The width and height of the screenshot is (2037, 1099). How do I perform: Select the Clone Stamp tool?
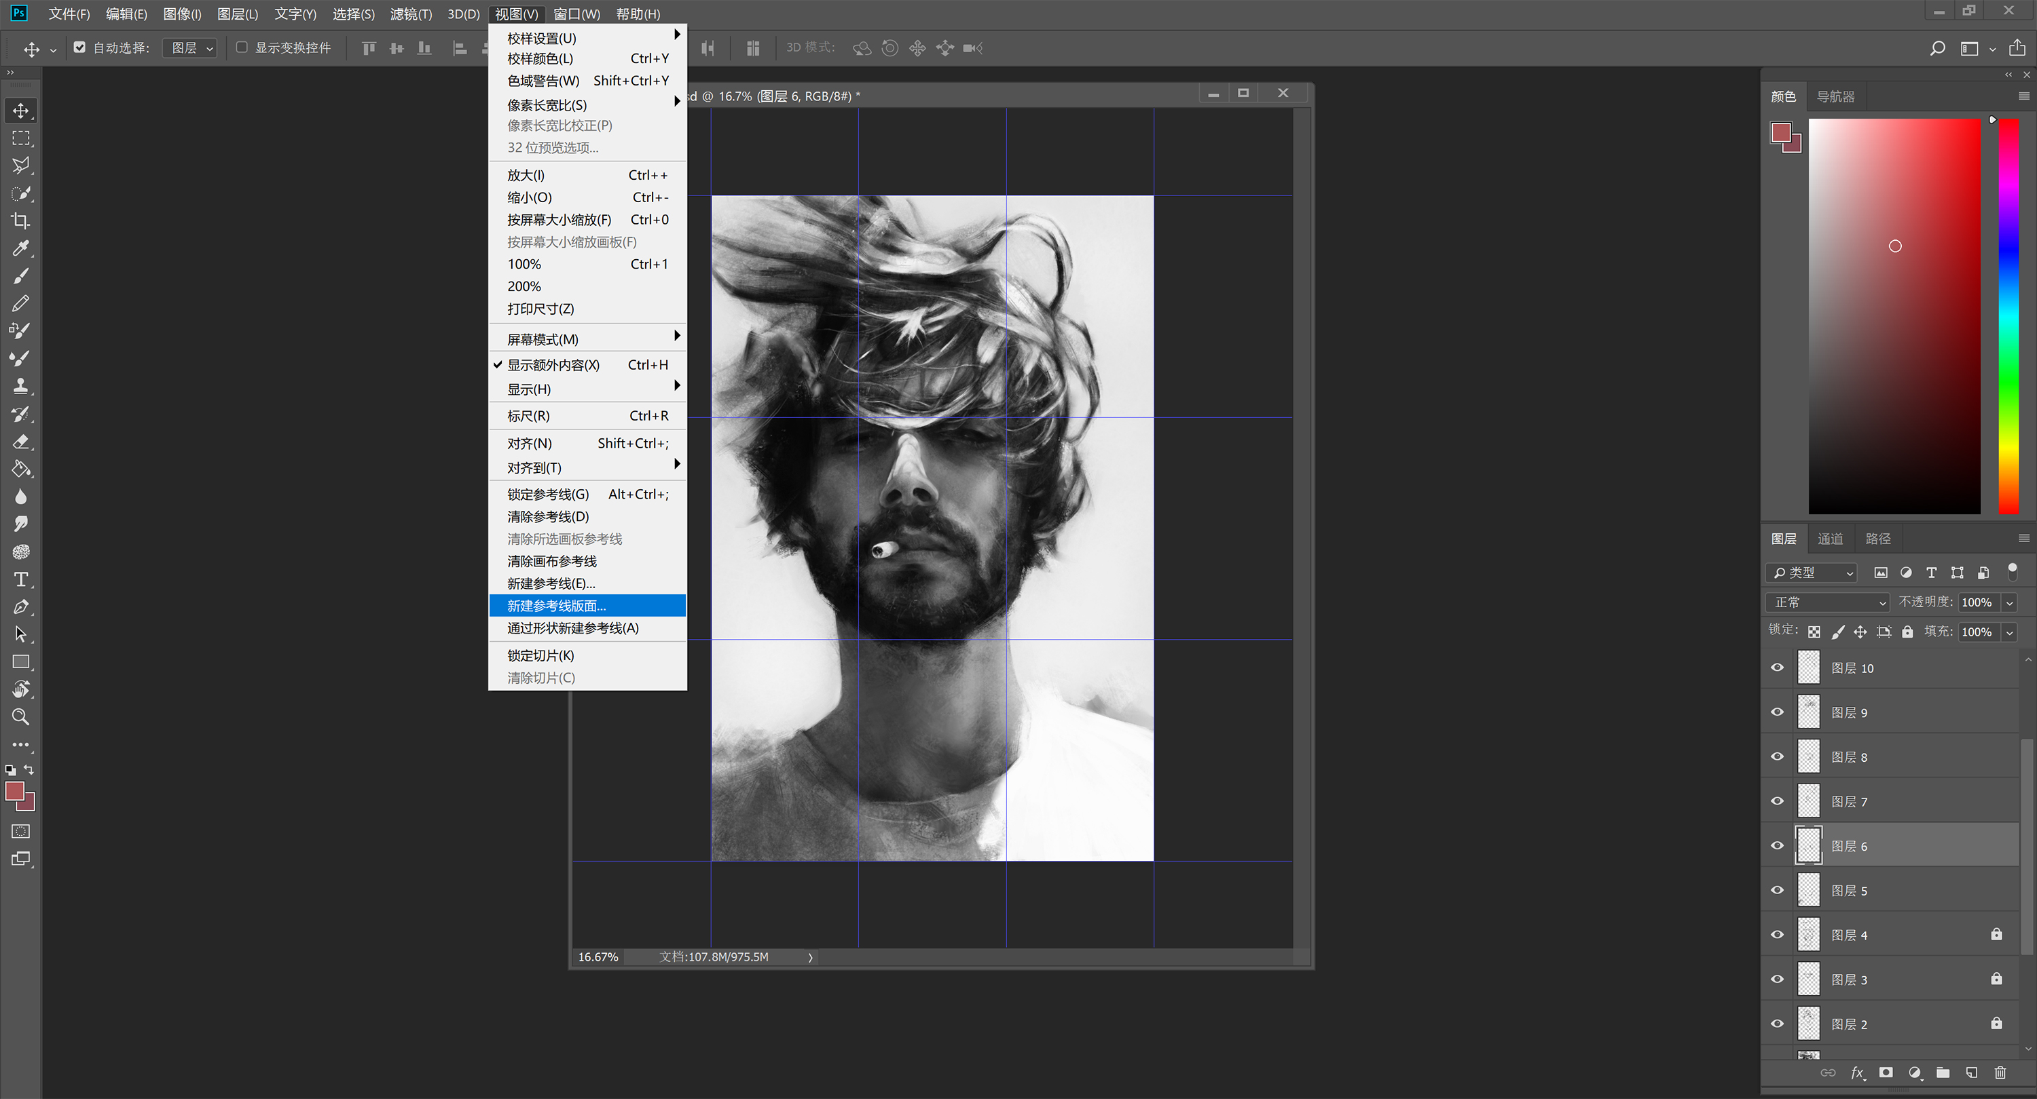[20, 387]
